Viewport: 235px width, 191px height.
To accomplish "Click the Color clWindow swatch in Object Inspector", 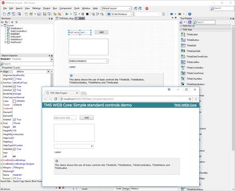I will click(x=15, y=101).
